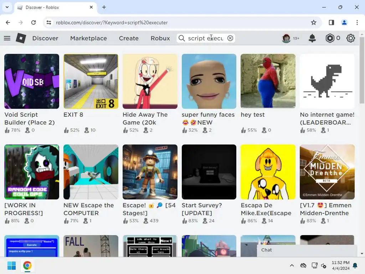
Task: Open the Marketplace menu item
Action: coord(88,38)
